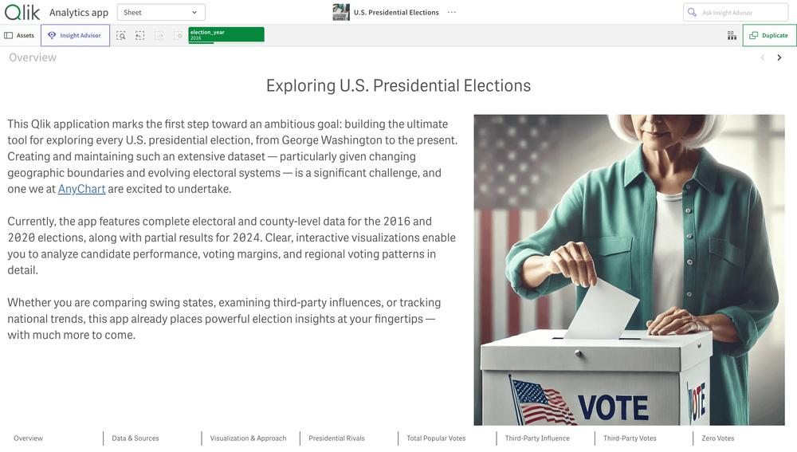Open the selections tool grid icon
This screenshot has height=452, width=797.
[x=732, y=36]
